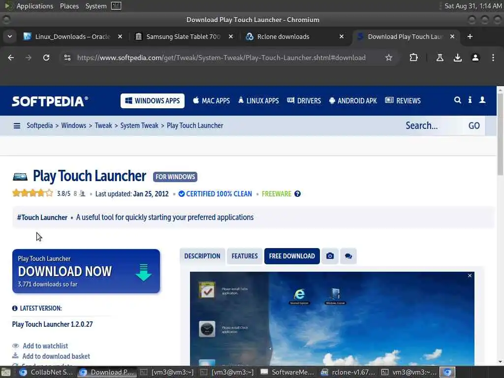
Task: Open MAC APPS section
Action: click(211, 100)
